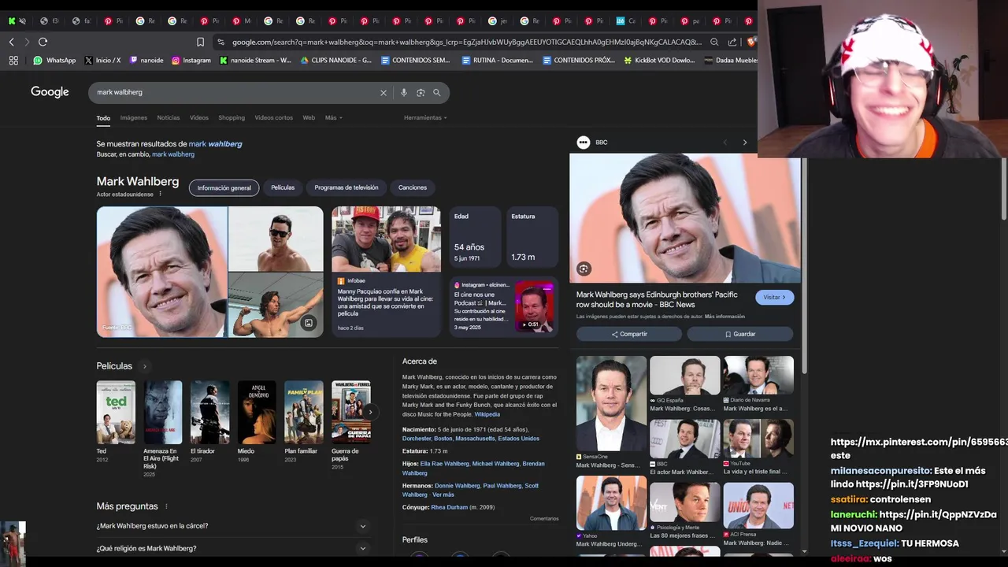Open the SensaCine Mark Wahlberg image result
The image size is (1008, 567).
click(611, 412)
